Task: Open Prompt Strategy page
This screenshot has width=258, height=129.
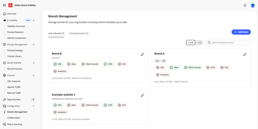Action: coord(15,51)
